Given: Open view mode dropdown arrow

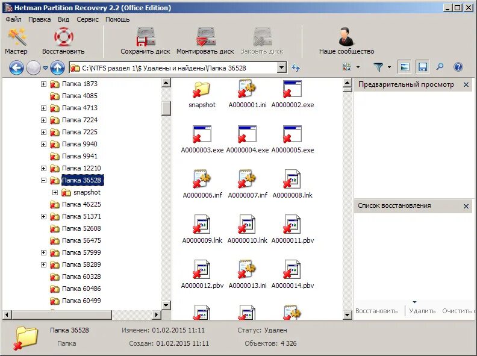Looking at the screenshot, I should click(358, 67).
